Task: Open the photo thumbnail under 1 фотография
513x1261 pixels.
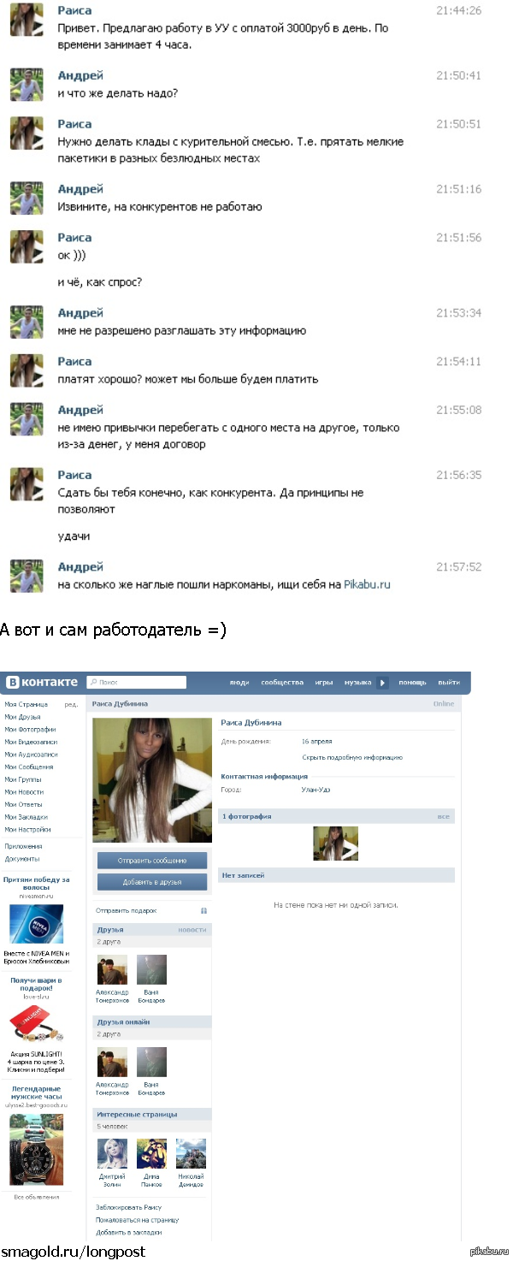Action: pyautogui.click(x=335, y=843)
